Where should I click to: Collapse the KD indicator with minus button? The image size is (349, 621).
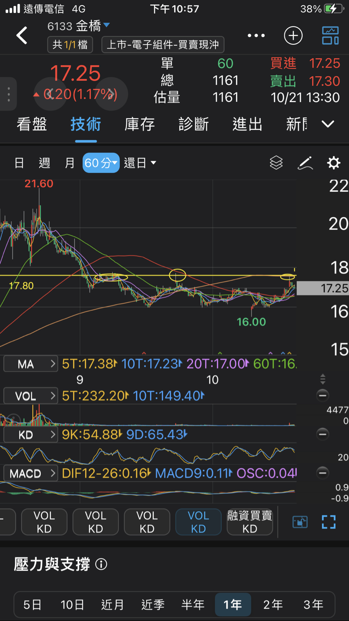[x=323, y=434]
